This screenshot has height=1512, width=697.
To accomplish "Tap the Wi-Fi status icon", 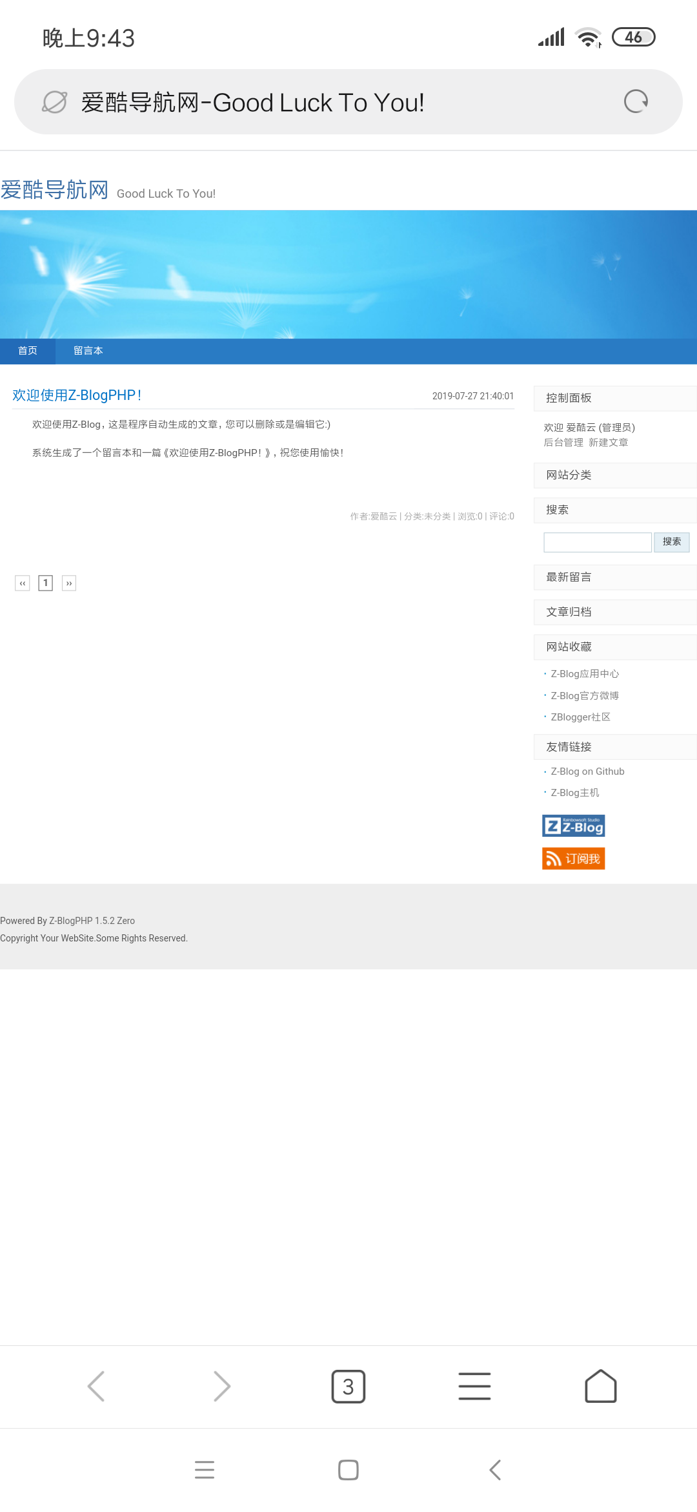I will [x=589, y=37].
